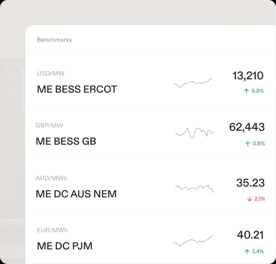Viewport: 276px width, 264px height.
Task: Click the green up arrow beside 9.8%
Action: coord(246,91)
